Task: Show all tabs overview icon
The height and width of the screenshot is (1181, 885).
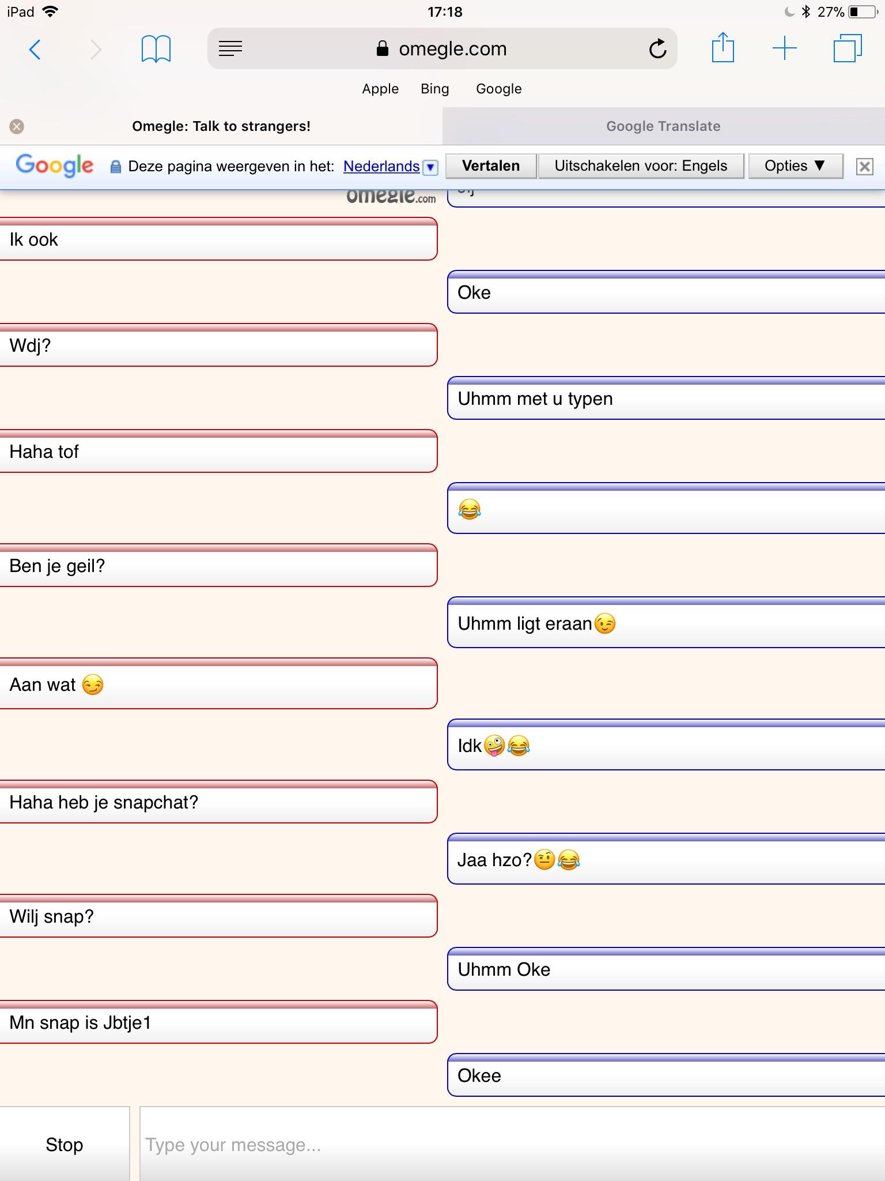Action: (x=848, y=48)
